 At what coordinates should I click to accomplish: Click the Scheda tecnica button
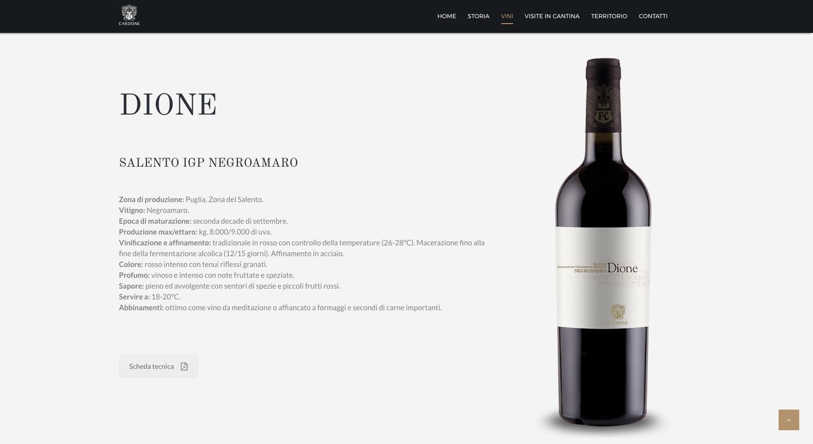[158, 366]
